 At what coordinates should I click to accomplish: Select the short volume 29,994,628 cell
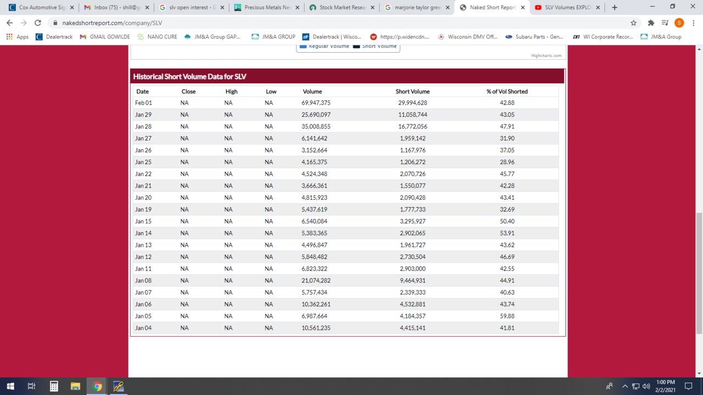coord(412,103)
